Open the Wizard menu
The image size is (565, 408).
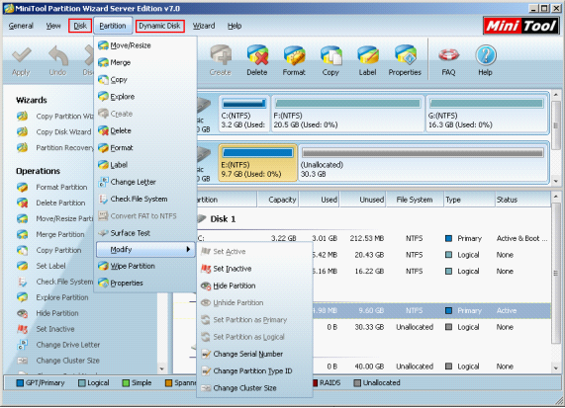tap(204, 26)
